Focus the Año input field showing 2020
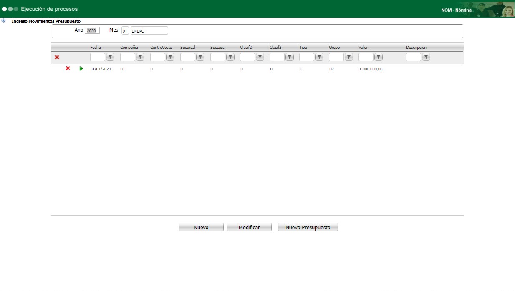 92,30
